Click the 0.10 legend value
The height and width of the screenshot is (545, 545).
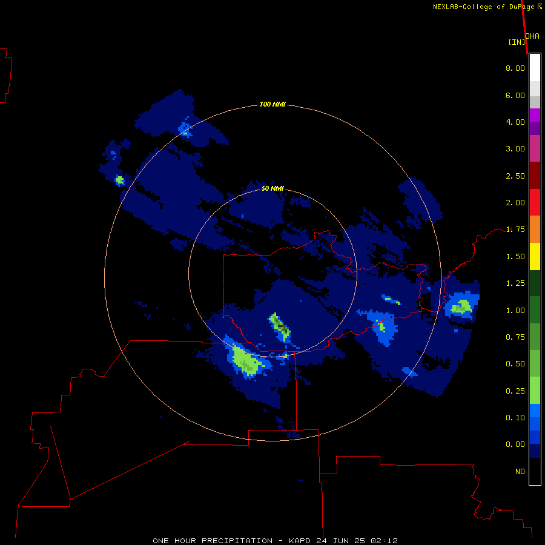pos(515,418)
